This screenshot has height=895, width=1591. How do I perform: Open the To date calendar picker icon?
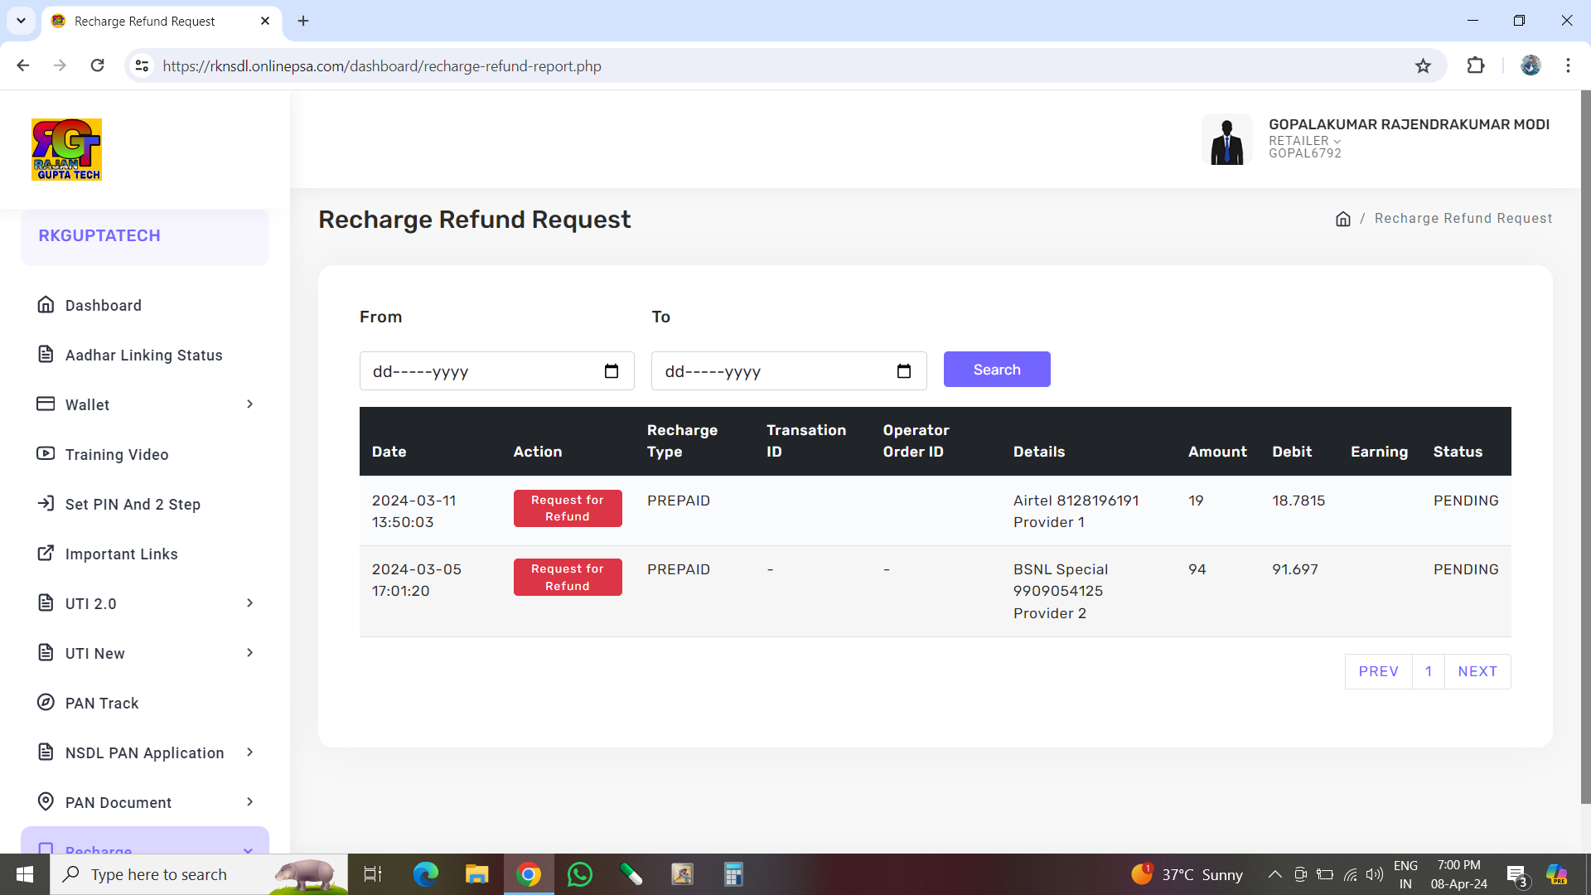903,371
